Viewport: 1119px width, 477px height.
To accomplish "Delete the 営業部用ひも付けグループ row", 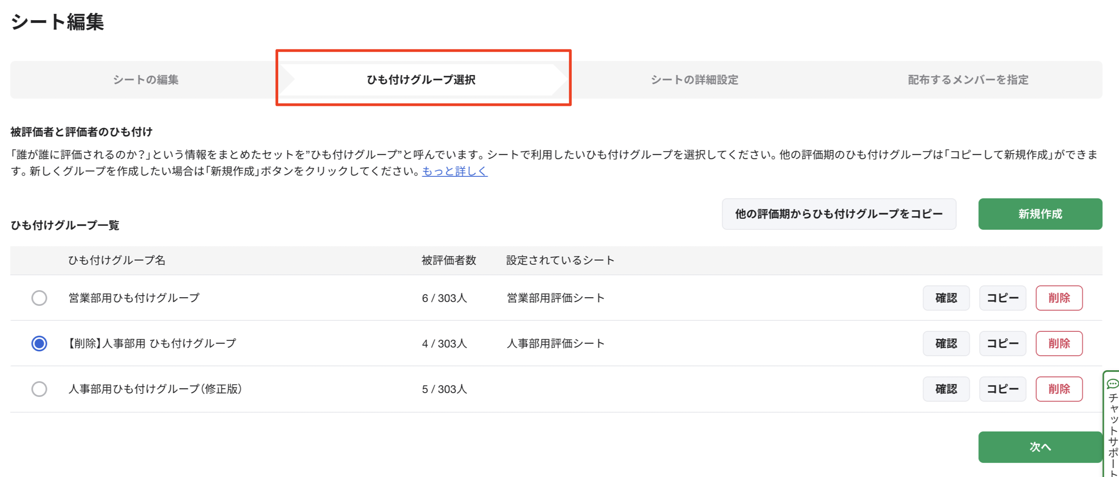I will point(1059,298).
